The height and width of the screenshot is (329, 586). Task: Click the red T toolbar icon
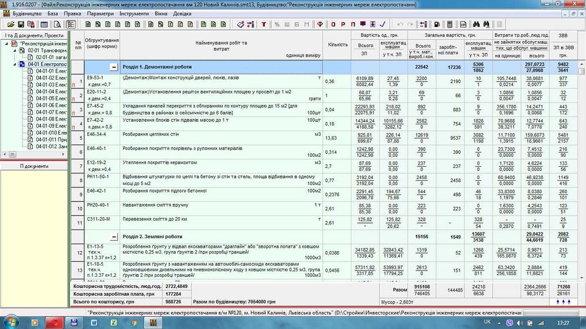point(264,24)
